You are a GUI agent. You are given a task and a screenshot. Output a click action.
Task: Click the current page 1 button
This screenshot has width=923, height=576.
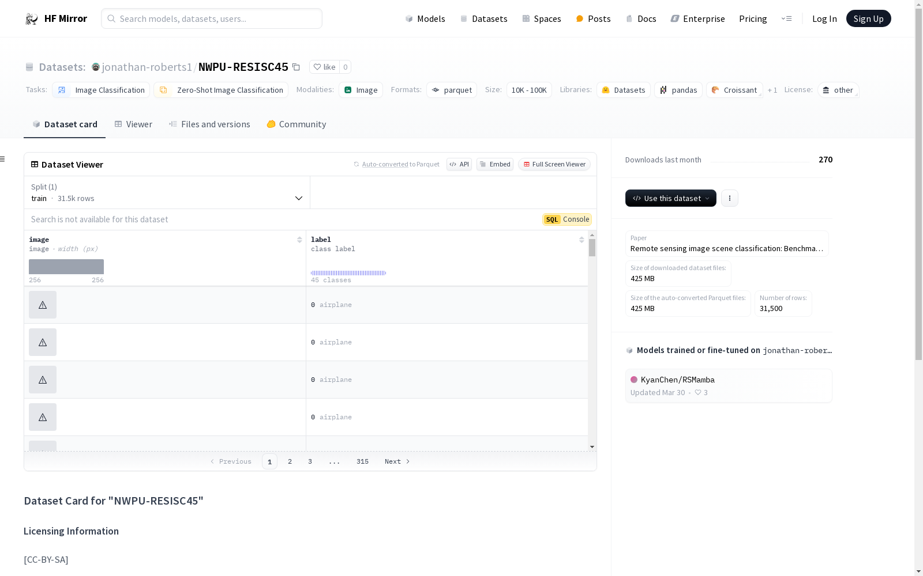pos(269,461)
